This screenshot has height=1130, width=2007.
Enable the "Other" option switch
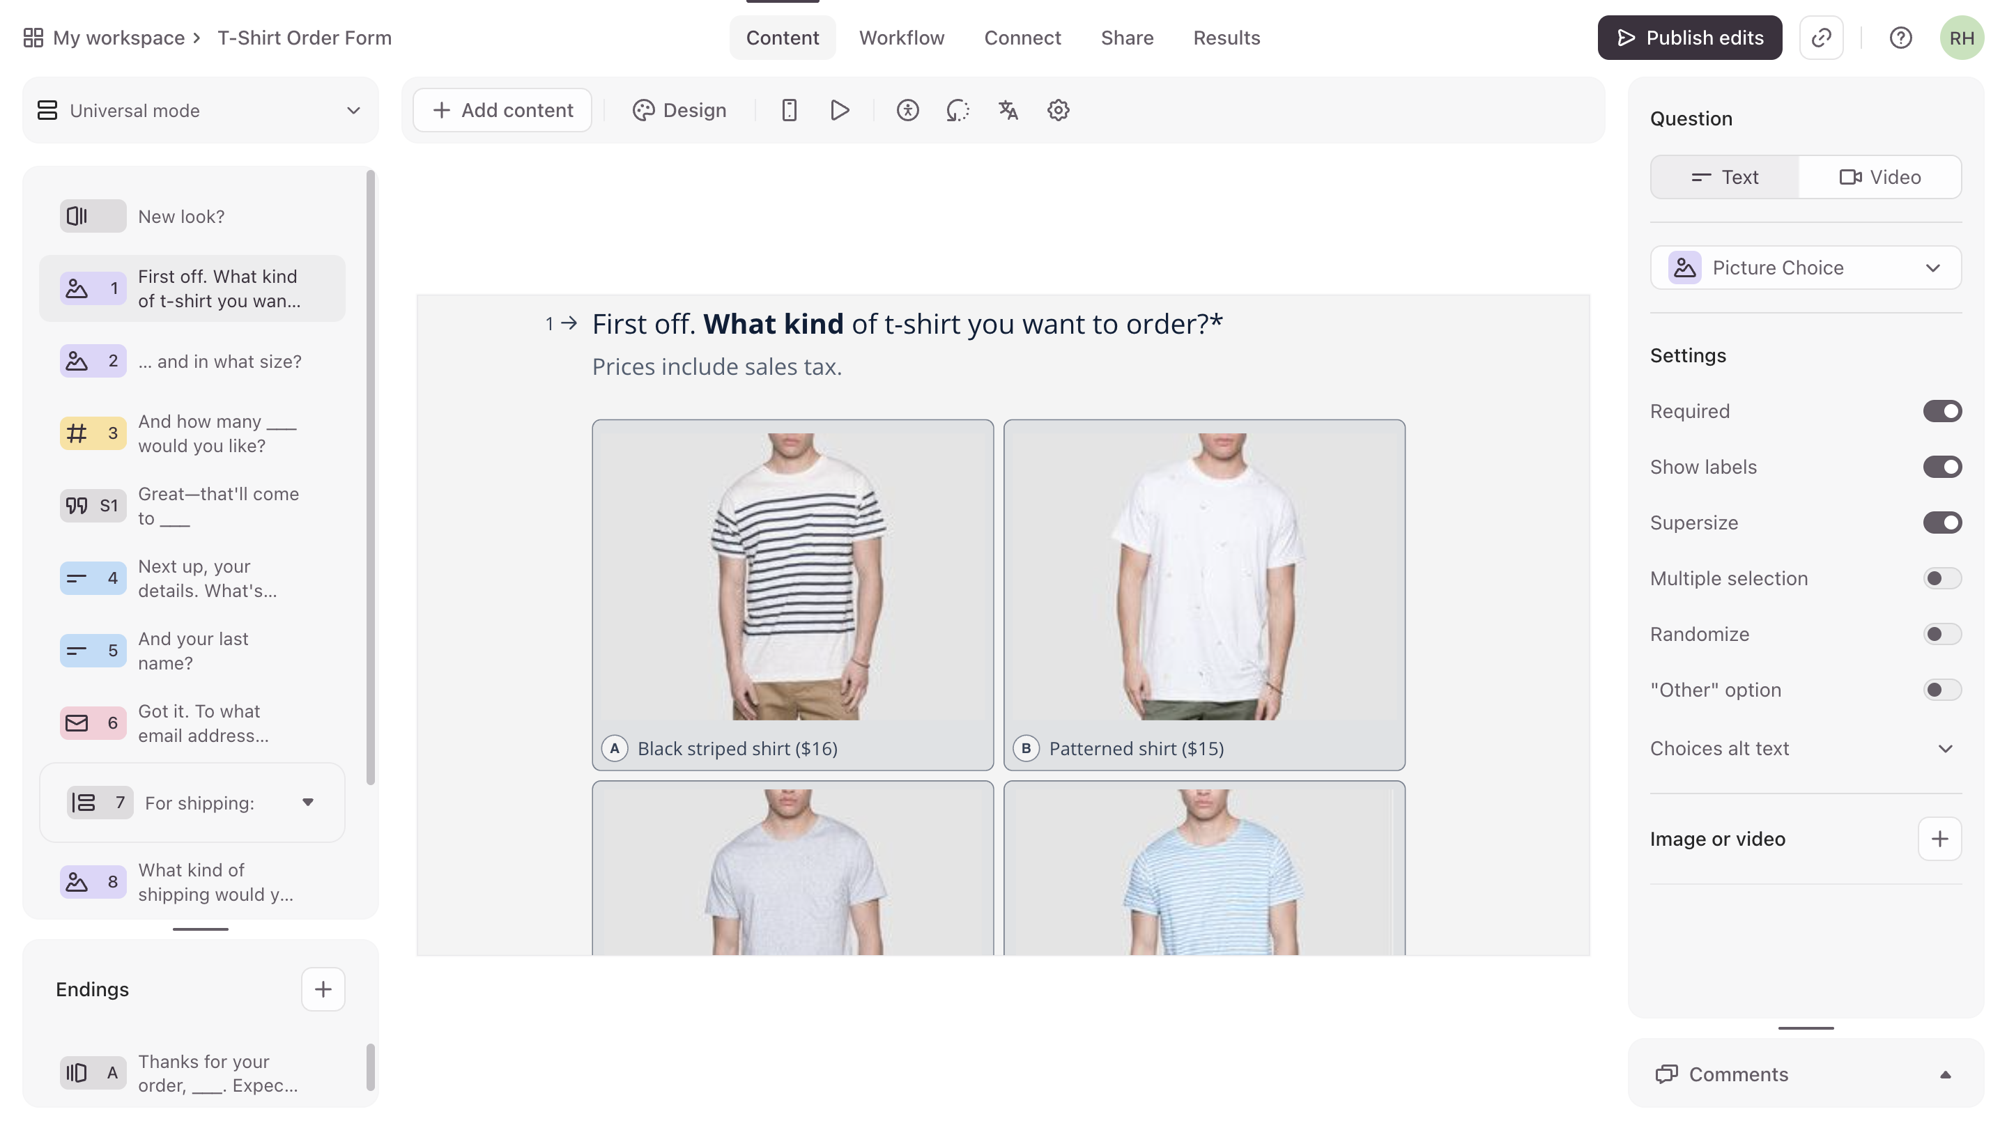click(1941, 689)
